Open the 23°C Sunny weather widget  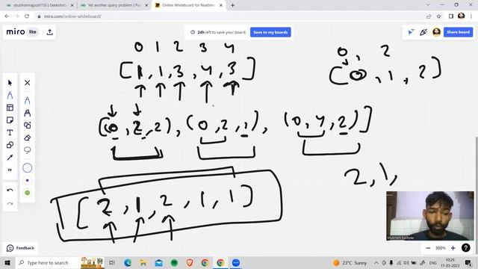click(x=350, y=262)
